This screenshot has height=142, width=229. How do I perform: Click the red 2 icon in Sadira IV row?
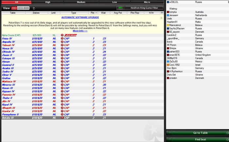(x=62, y=72)
